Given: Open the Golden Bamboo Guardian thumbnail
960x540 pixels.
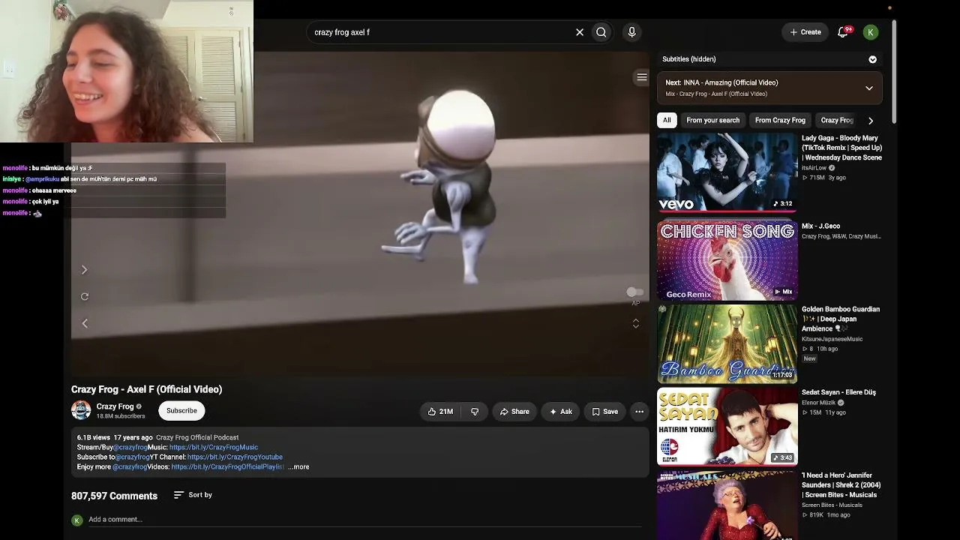Looking at the screenshot, I should [727, 343].
